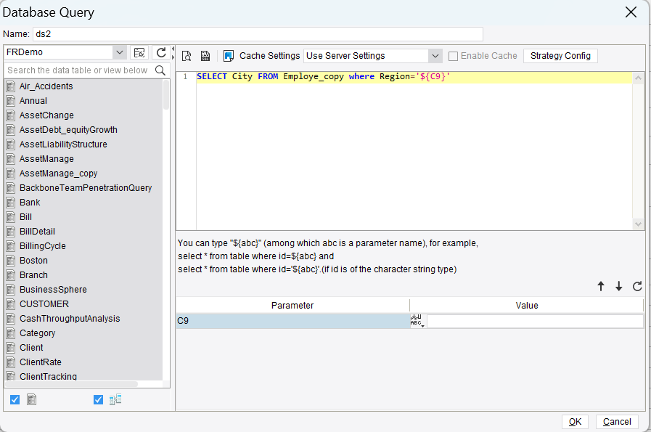Viewport: 651px width, 432px height.
Task: Select the SQL file icon in the toolbar
Action: click(x=204, y=55)
